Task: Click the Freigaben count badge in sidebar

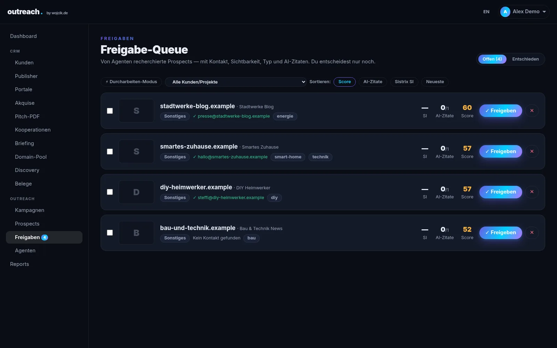Action: point(45,237)
